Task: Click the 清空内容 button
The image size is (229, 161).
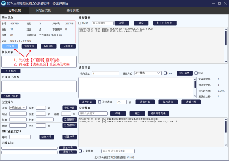Action: click(87, 102)
